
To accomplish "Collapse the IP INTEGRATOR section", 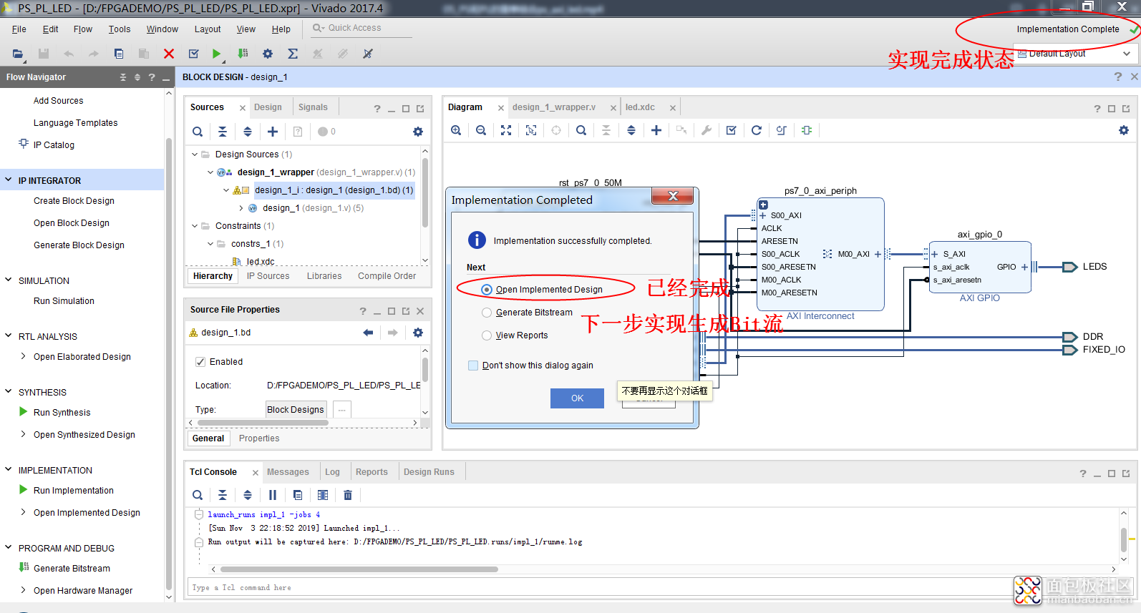I will pos(9,180).
